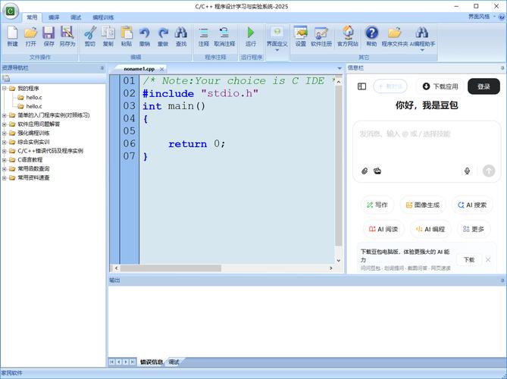Screen dimensions: 507x379
Task: Run the program with the 运行 icon
Action: pos(251,33)
